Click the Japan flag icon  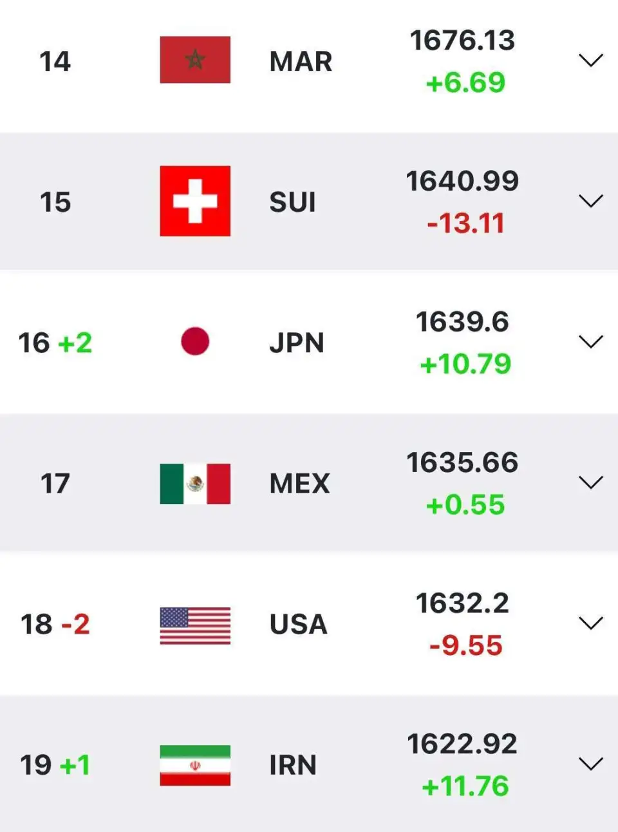click(x=195, y=341)
